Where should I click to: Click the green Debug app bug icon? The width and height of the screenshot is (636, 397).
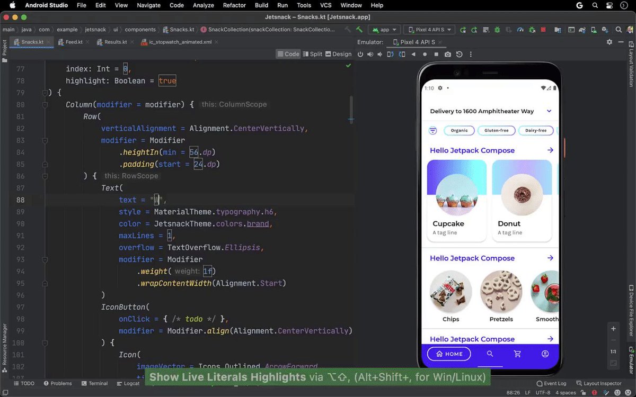[497, 30]
